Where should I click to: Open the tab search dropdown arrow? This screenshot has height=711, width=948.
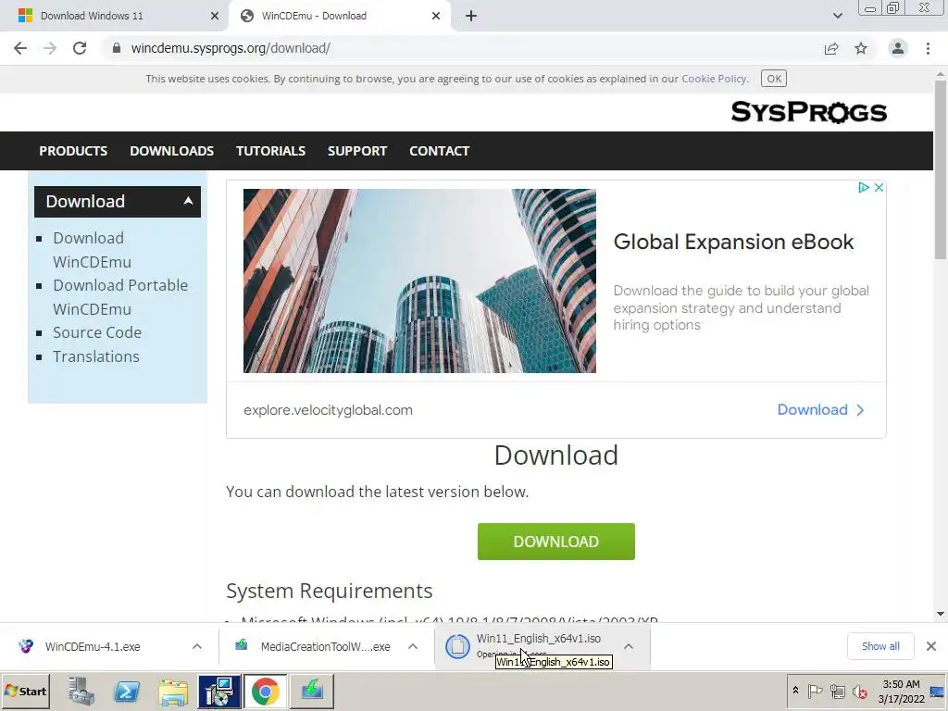click(837, 17)
